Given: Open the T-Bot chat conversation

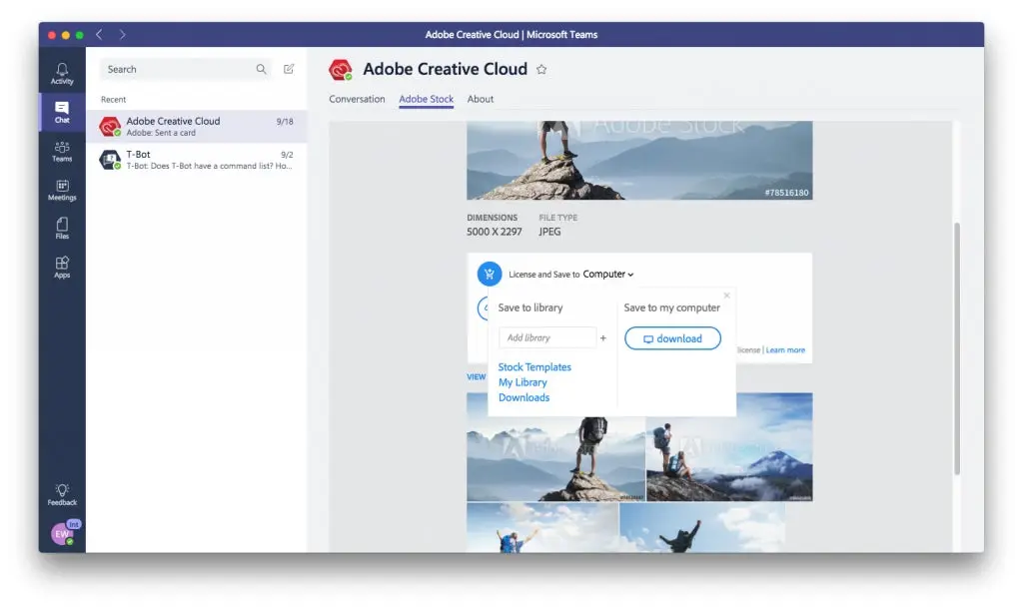Looking at the screenshot, I should (x=197, y=160).
